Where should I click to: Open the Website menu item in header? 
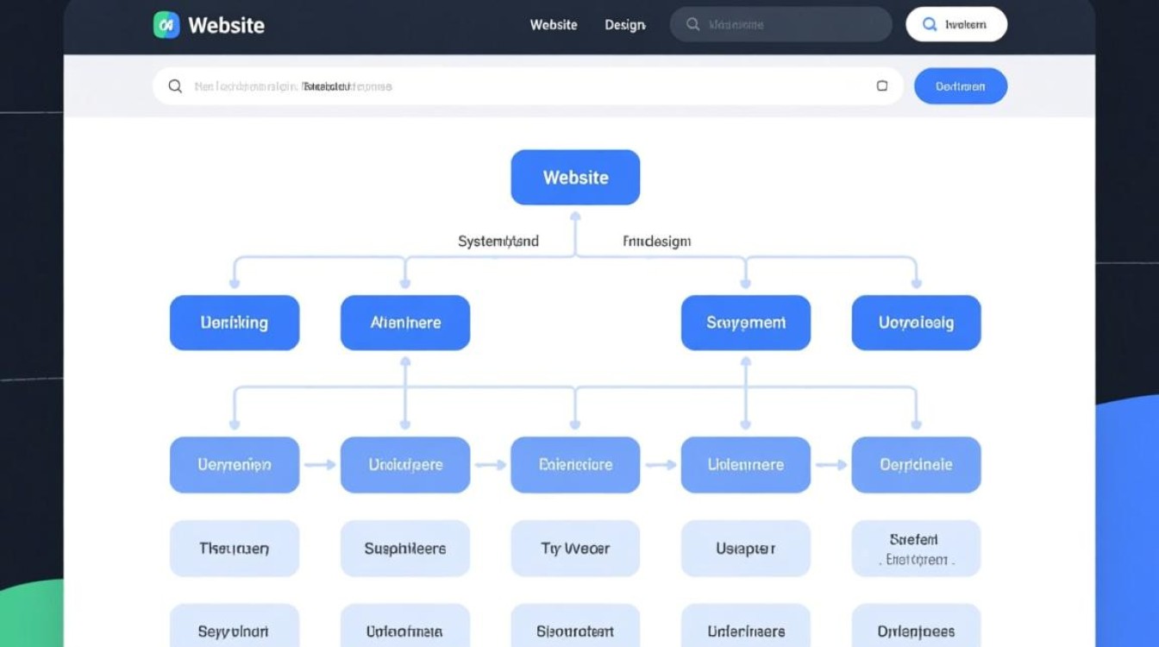tap(553, 25)
